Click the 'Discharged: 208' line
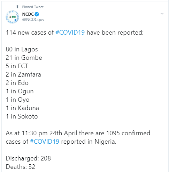 click(x=28, y=158)
